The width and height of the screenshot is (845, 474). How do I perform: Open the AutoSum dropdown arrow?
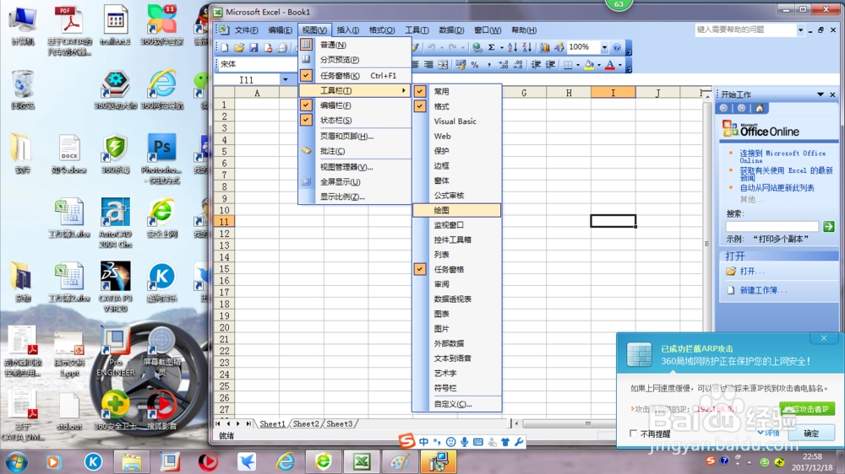(501, 47)
